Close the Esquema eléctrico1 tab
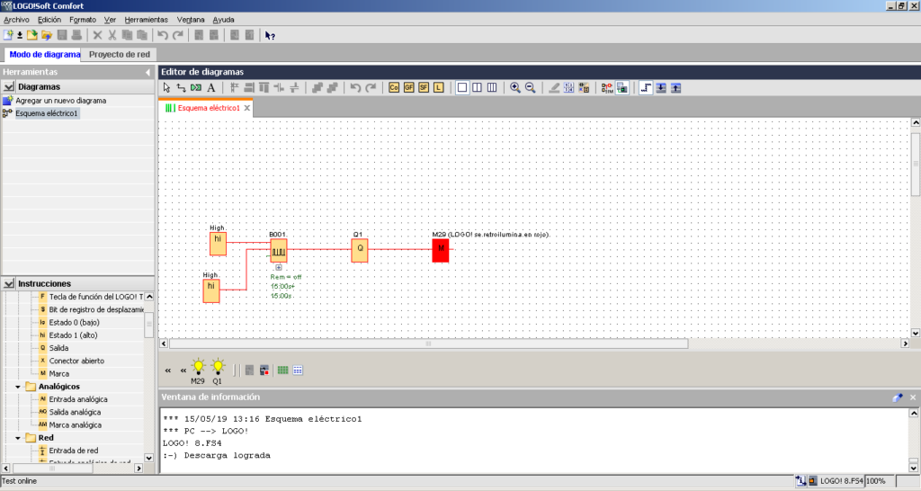 pyautogui.click(x=247, y=108)
